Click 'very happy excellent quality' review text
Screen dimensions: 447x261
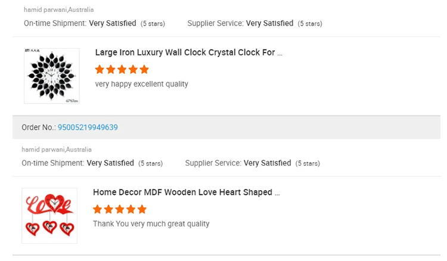[141, 84]
